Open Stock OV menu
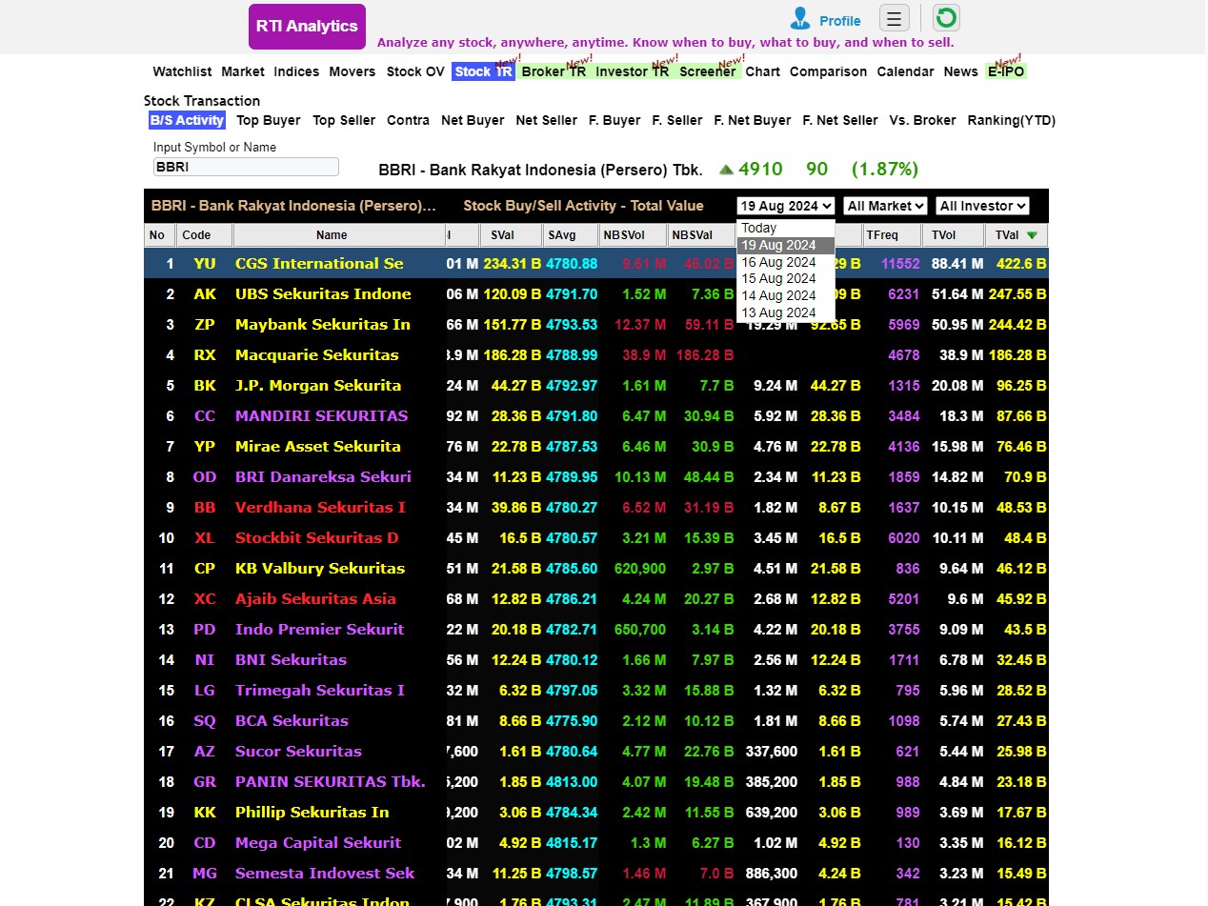 [415, 71]
